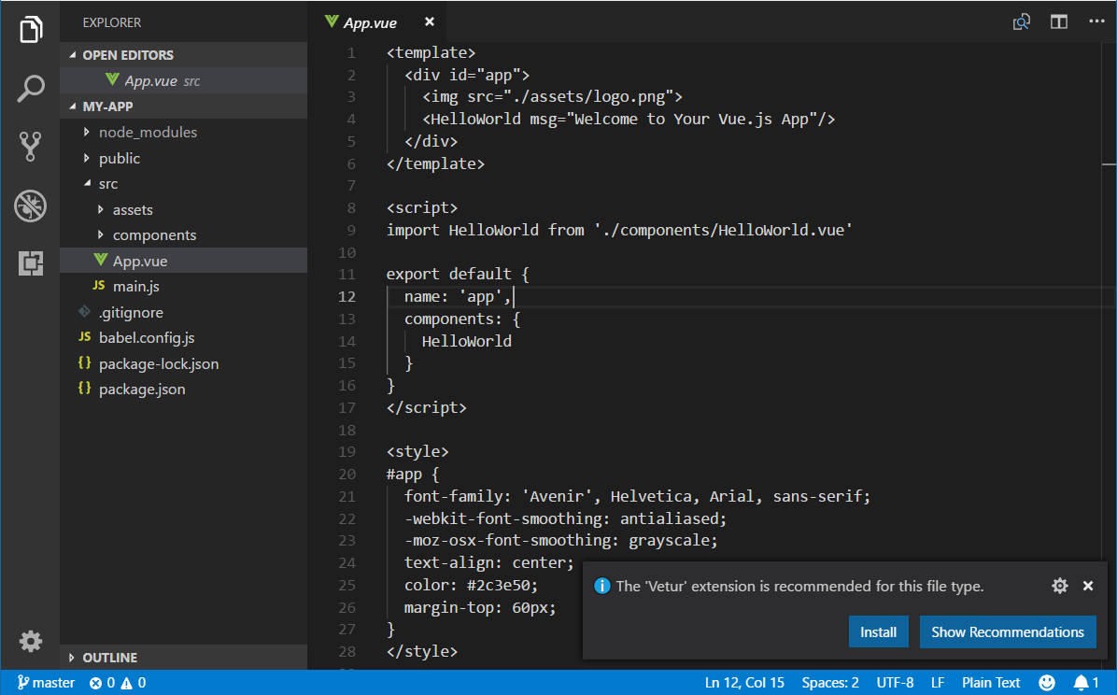Close the App.vue tab

(429, 21)
